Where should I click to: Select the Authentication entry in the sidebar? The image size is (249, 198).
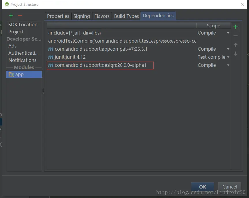[24, 53]
